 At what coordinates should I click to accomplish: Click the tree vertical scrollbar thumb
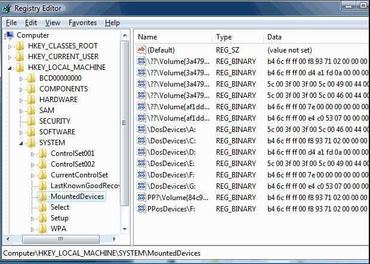(125, 123)
